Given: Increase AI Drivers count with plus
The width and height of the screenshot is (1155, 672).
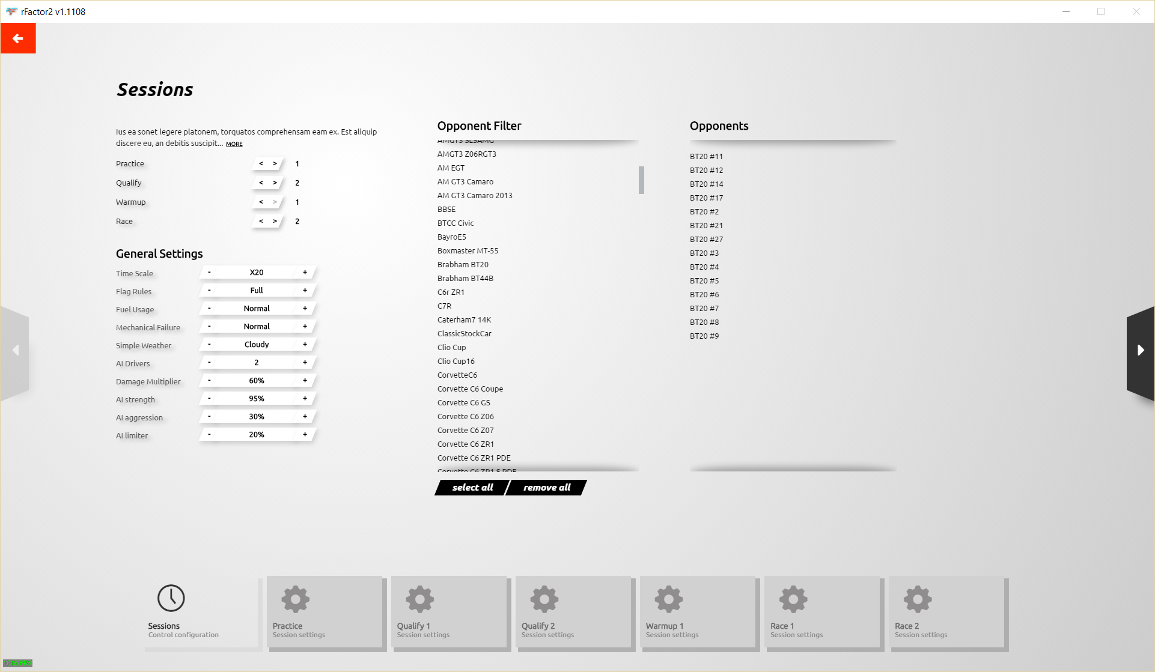Looking at the screenshot, I should [x=305, y=362].
